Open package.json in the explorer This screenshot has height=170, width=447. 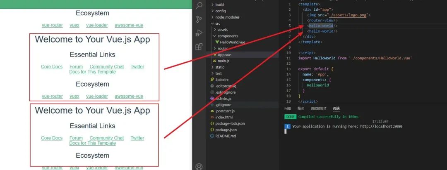click(x=226, y=130)
